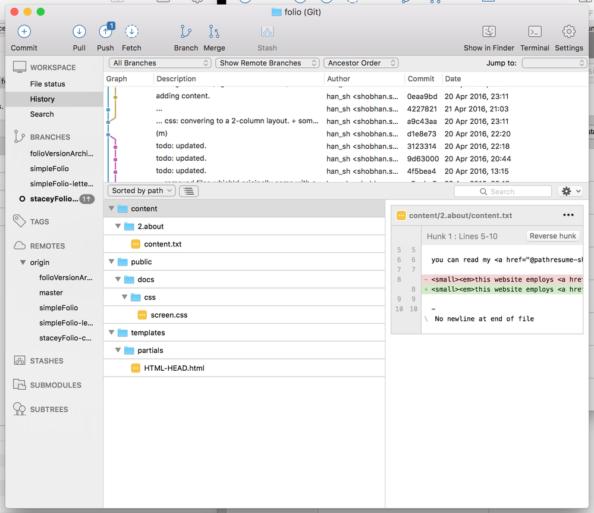Image resolution: width=594 pixels, height=513 pixels.
Task: Open the Terminal from the toolbar
Action: click(535, 32)
